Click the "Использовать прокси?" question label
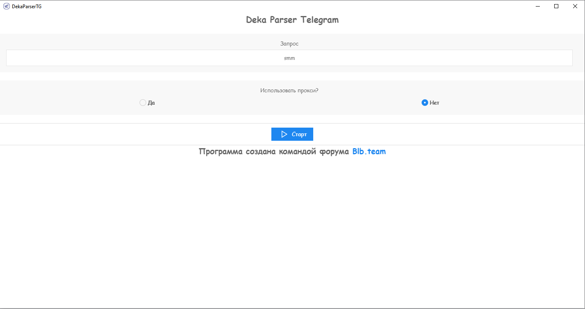 pos(289,90)
